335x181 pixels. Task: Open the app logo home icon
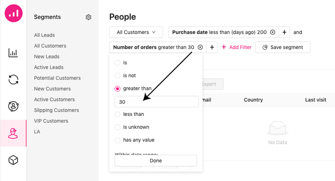[14, 13]
